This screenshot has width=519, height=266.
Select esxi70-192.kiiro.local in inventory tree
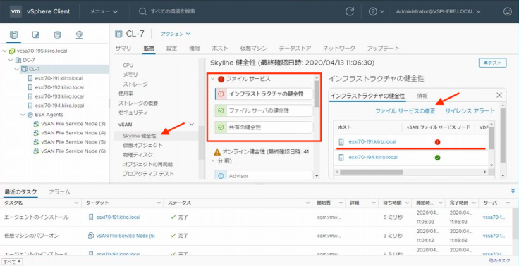(x=59, y=87)
